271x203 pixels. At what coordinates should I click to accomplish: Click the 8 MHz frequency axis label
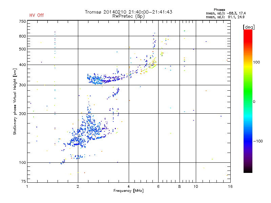180,186
